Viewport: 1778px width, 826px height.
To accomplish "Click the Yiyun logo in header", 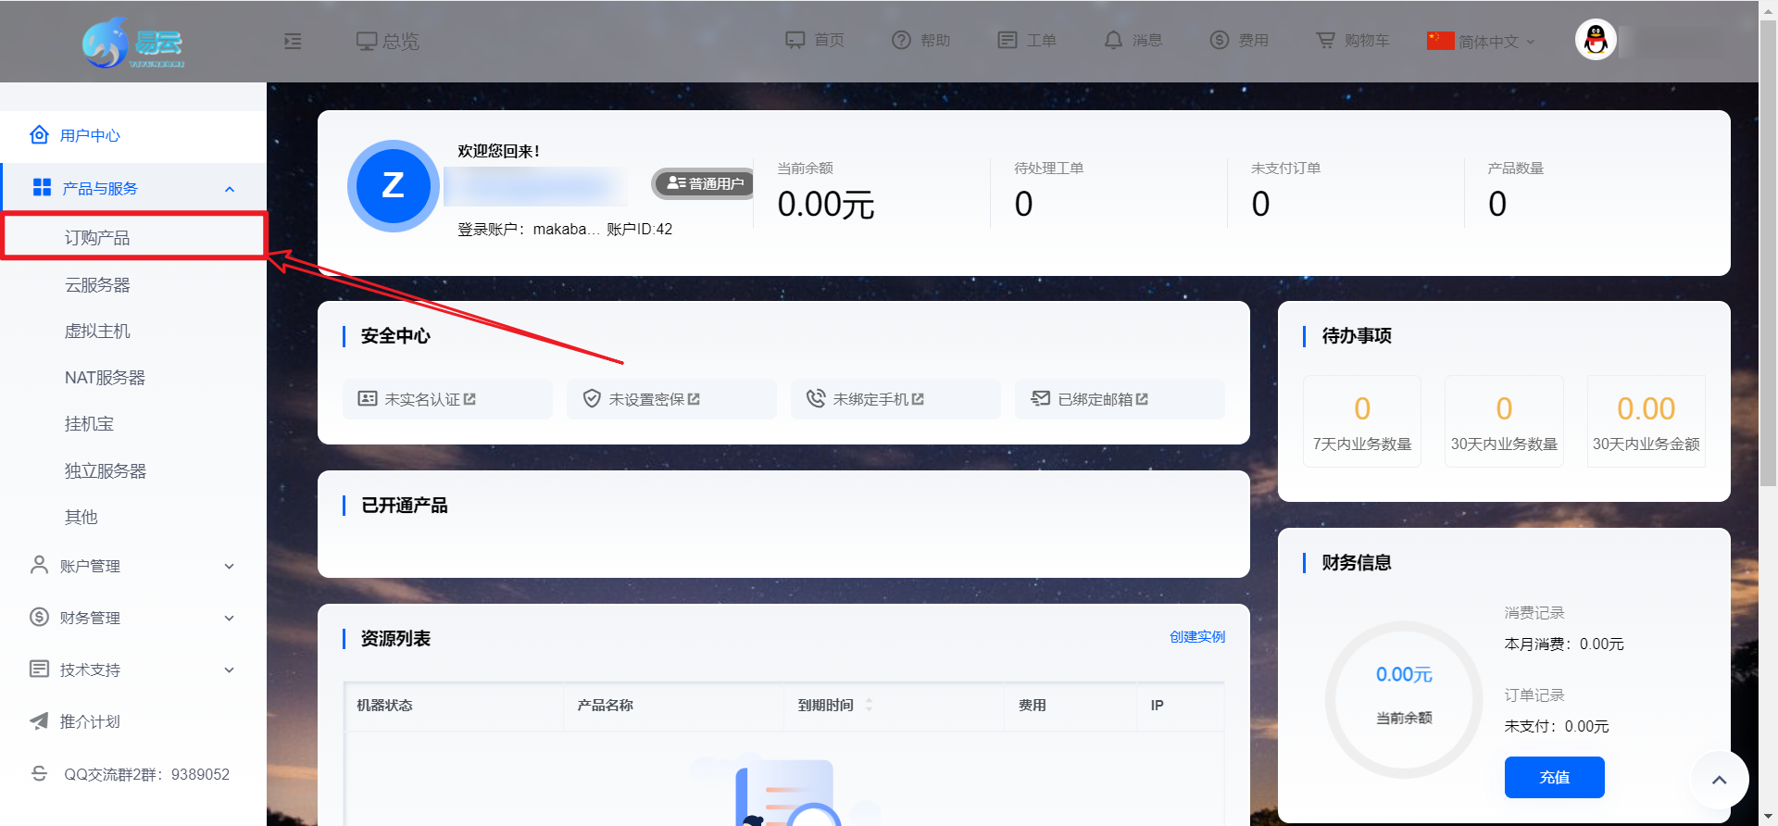I will click(x=133, y=42).
